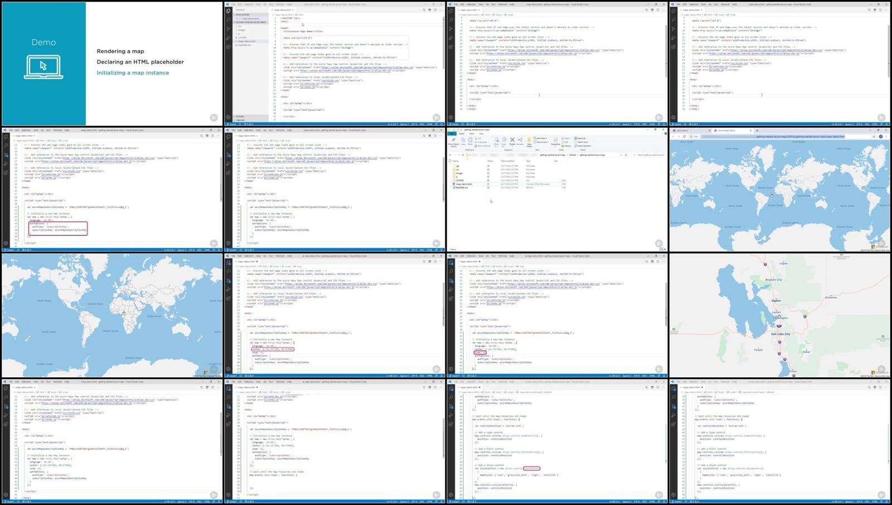The height and width of the screenshot is (505, 892).
Task: Open the Salt Lake City map thumbnail
Action: 780,315
